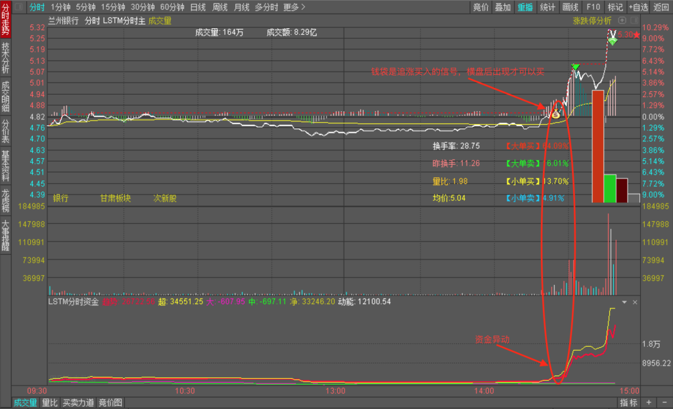673x409 pixels.
Task: Expand the 更多 periods menu
Action: click(294, 7)
